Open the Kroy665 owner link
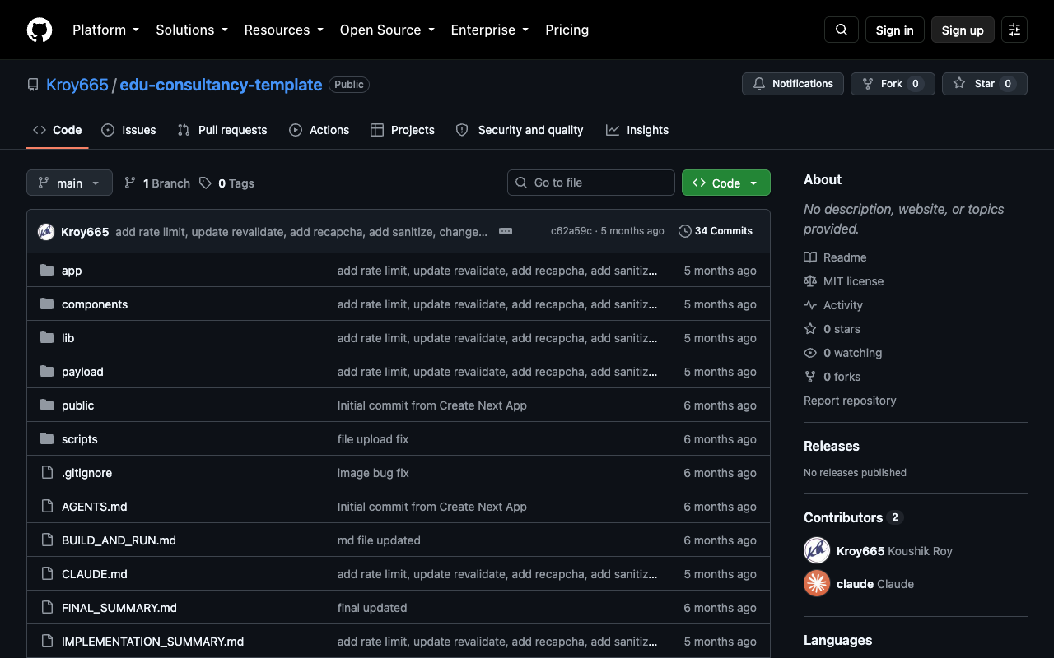Viewport: 1054px width, 658px height. click(x=77, y=85)
